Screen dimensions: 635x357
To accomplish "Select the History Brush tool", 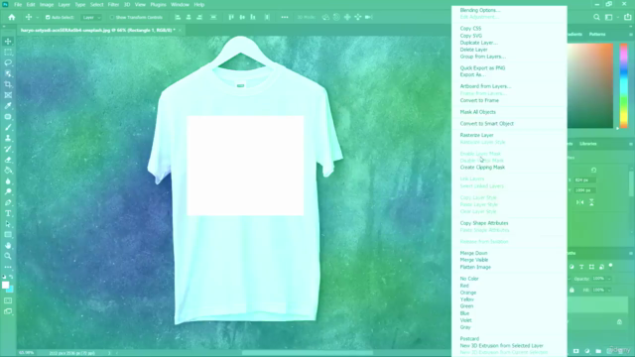I will coord(8,149).
